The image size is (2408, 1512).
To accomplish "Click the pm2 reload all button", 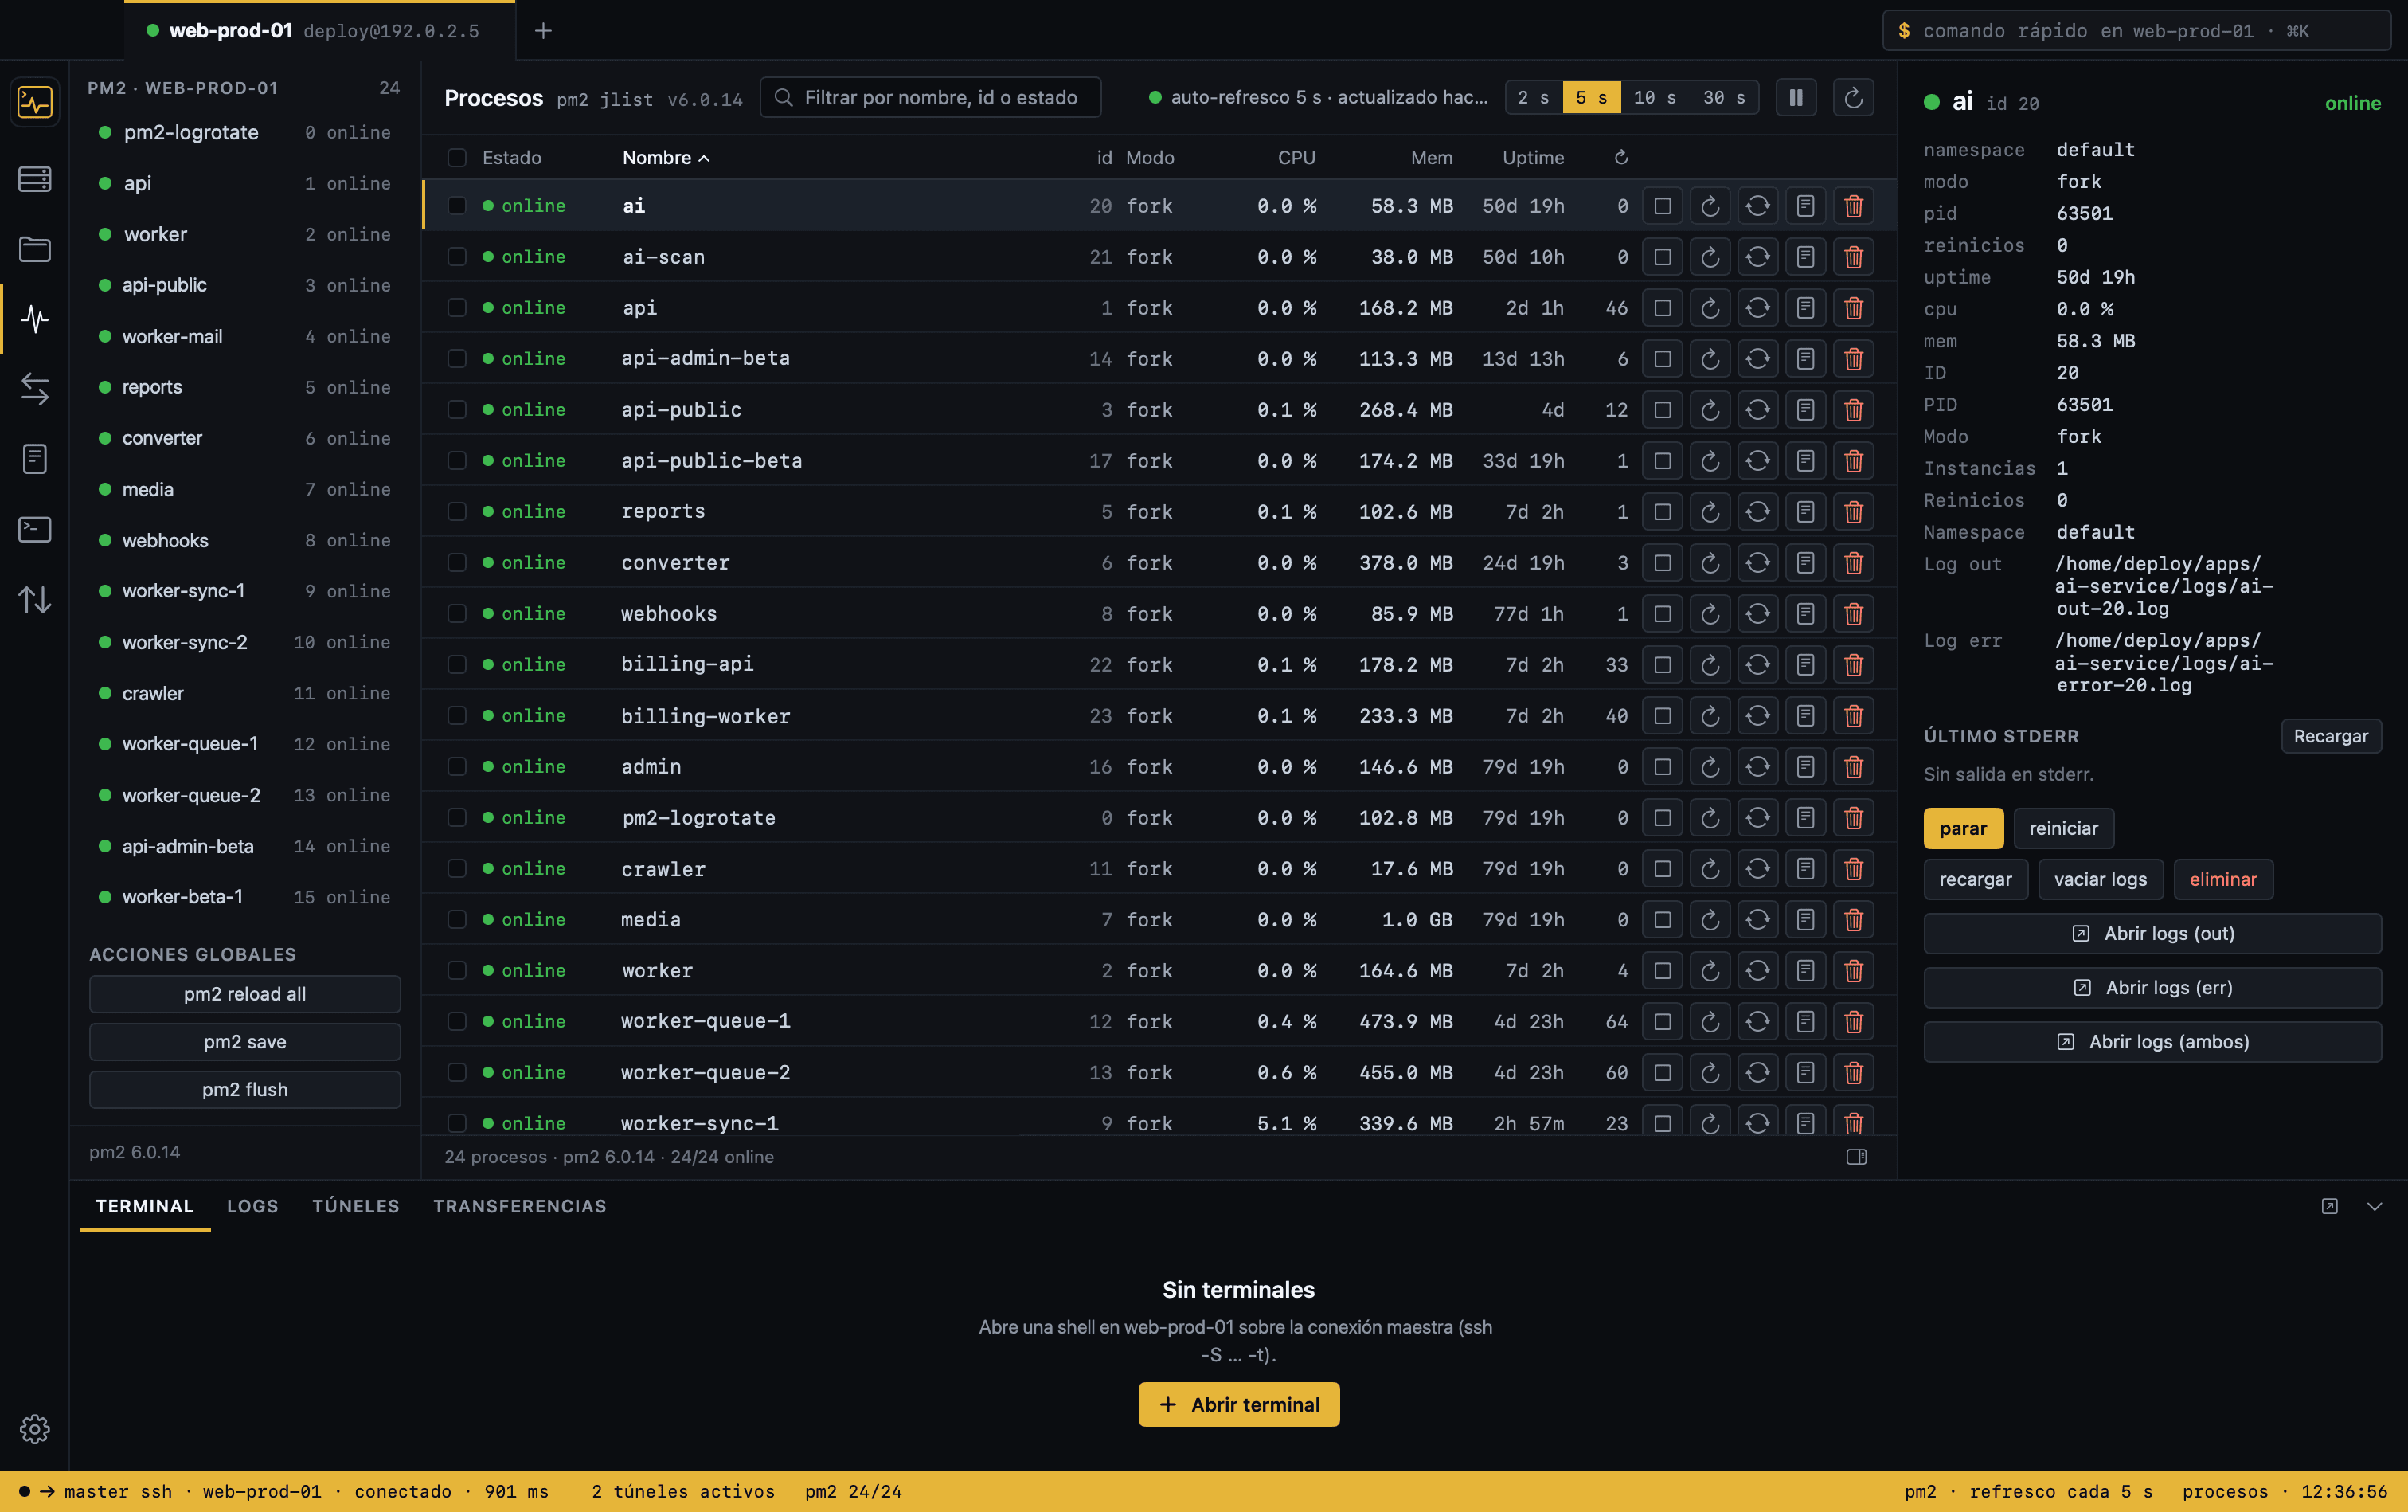I will [245, 994].
